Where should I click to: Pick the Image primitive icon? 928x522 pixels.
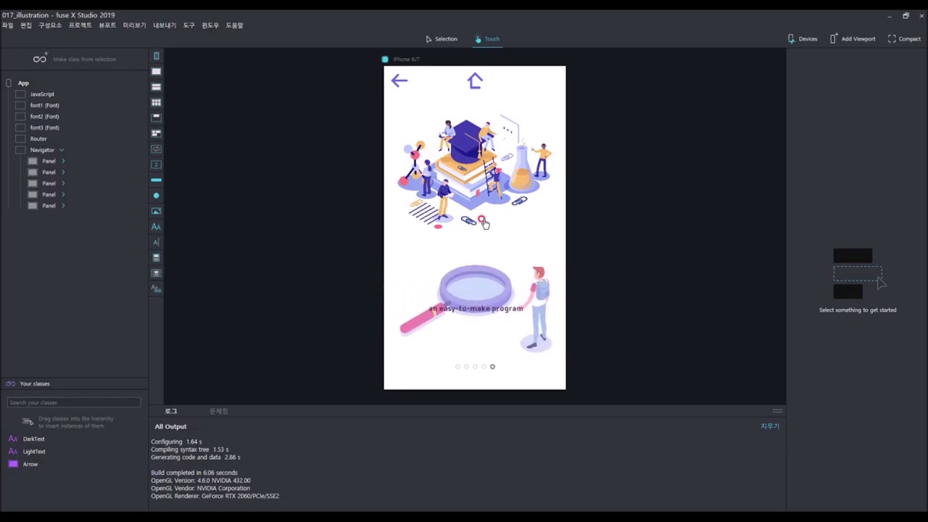tap(156, 211)
